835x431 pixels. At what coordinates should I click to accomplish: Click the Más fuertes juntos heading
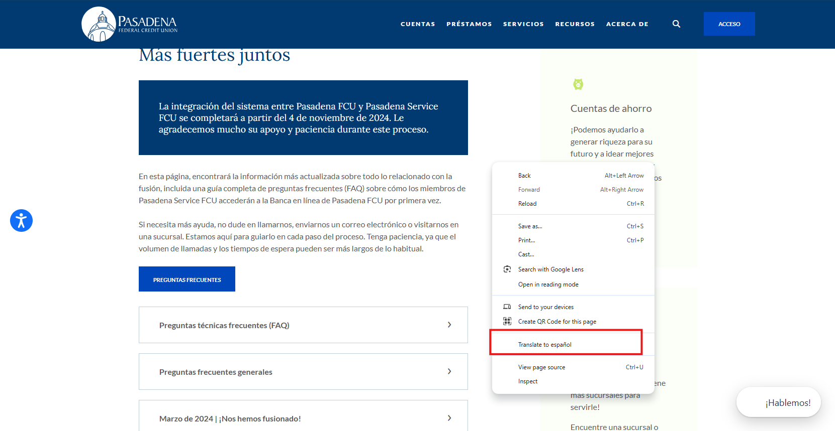[215, 55]
